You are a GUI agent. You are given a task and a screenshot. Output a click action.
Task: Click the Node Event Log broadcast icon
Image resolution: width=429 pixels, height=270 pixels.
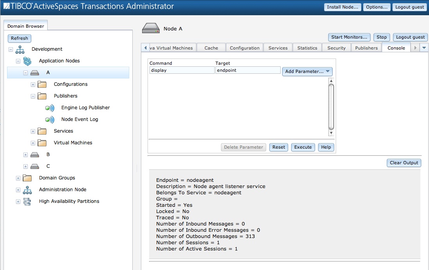(x=50, y=119)
